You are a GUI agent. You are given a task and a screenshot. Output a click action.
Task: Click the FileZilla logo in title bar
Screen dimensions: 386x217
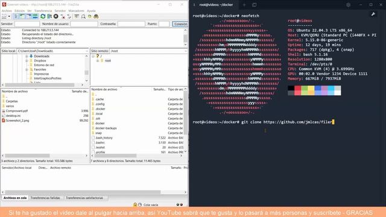[x=4, y=4]
